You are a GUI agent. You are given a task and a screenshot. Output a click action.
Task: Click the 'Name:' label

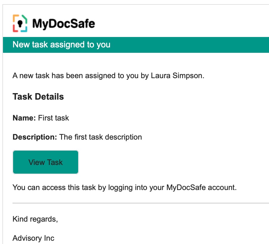coord(23,118)
